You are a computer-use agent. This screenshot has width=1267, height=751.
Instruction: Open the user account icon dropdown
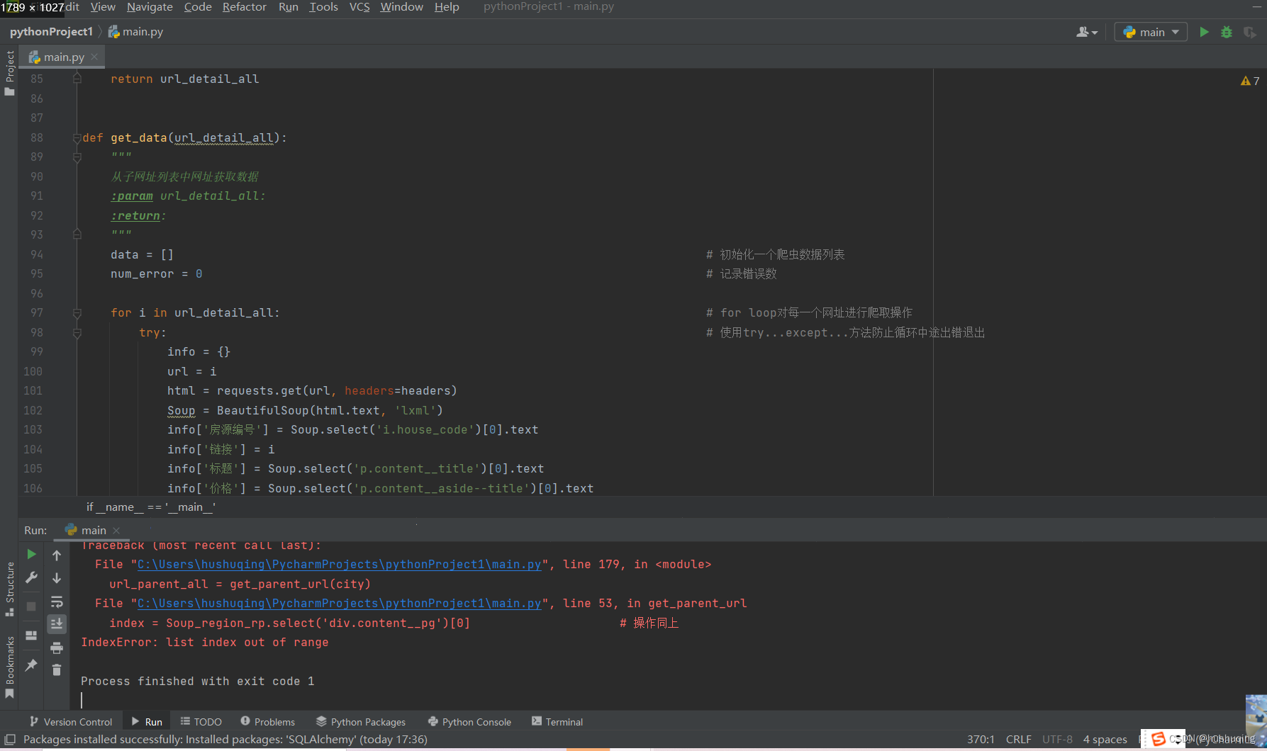pos(1087,32)
